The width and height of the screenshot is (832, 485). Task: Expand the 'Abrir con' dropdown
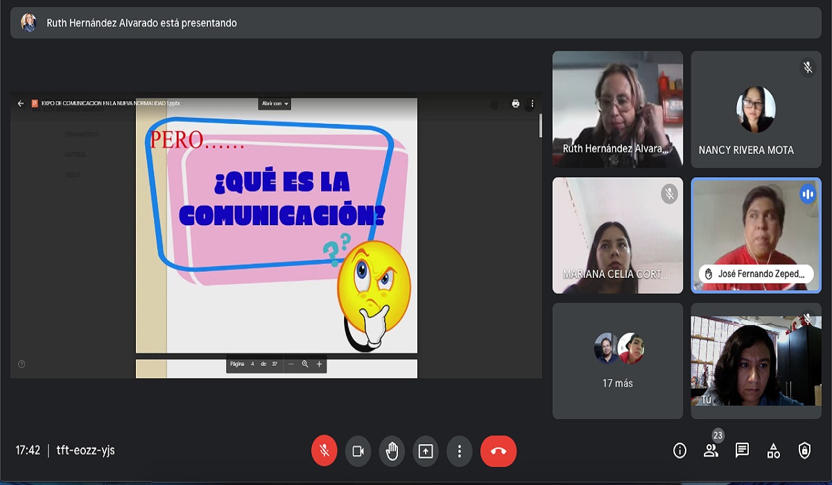click(275, 103)
